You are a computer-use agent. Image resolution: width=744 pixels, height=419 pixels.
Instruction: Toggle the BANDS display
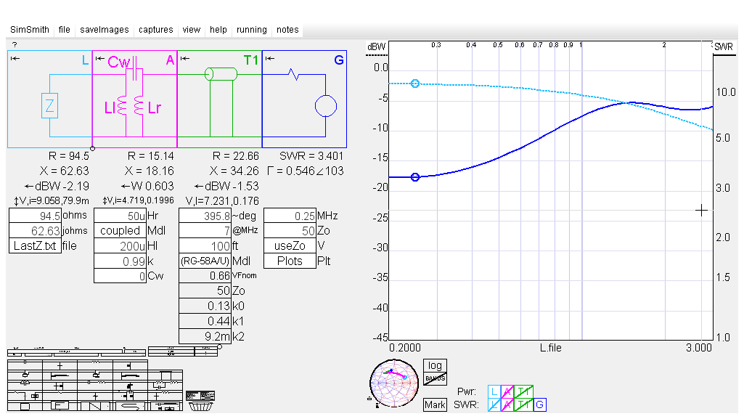coord(435,378)
